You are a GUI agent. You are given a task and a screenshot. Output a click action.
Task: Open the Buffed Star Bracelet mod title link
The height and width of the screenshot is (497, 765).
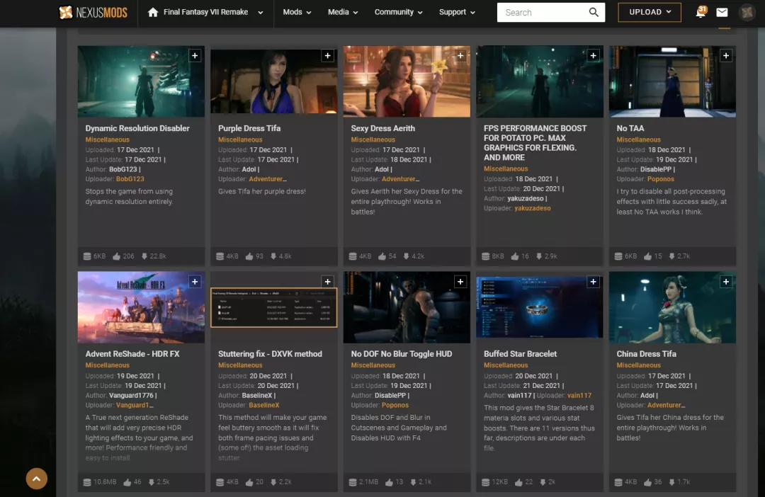click(520, 354)
